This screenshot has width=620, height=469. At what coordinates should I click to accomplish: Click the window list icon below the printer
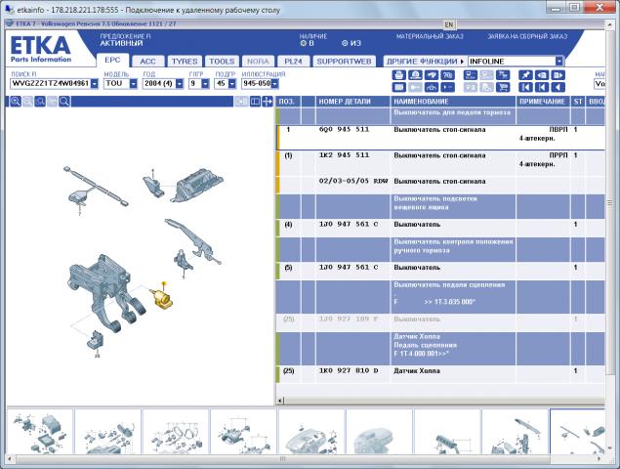398,87
